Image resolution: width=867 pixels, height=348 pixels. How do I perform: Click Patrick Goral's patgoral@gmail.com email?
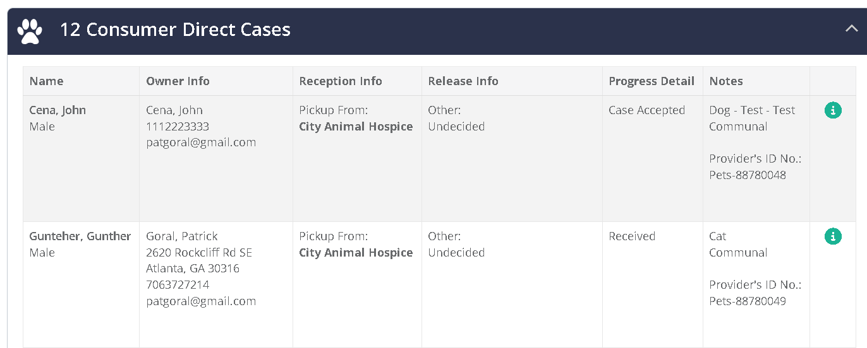(x=201, y=301)
